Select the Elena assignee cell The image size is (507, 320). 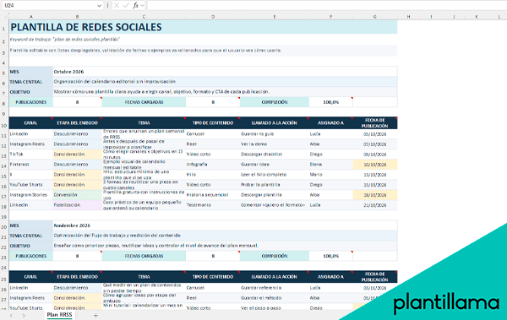pyautogui.click(x=330, y=165)
